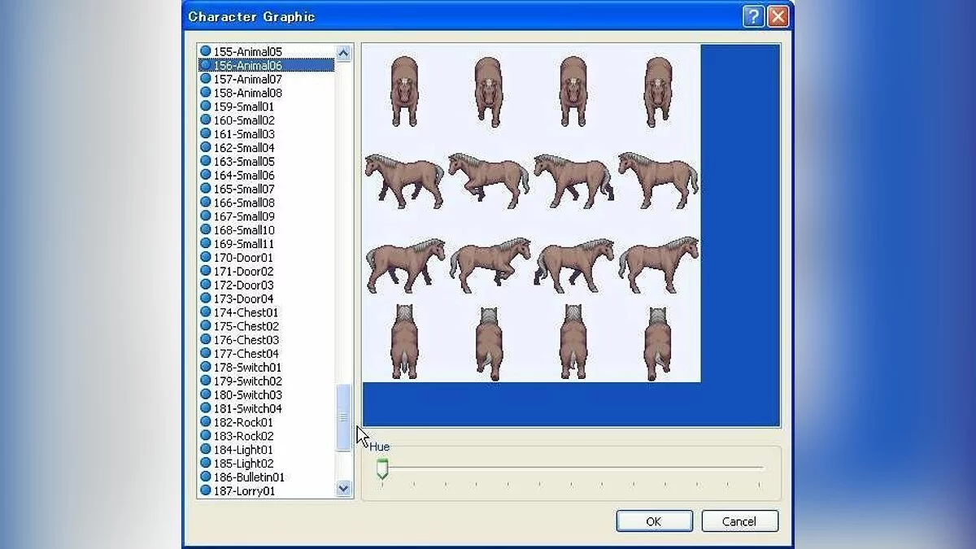Select 173-Door04 in the list

click(267, 298)
